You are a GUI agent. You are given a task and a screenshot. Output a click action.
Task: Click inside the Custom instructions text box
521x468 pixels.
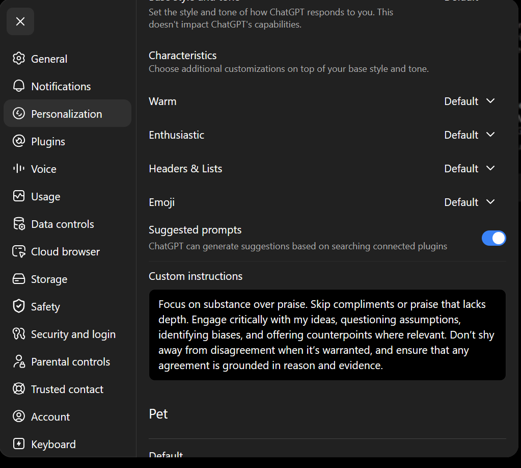327,335
